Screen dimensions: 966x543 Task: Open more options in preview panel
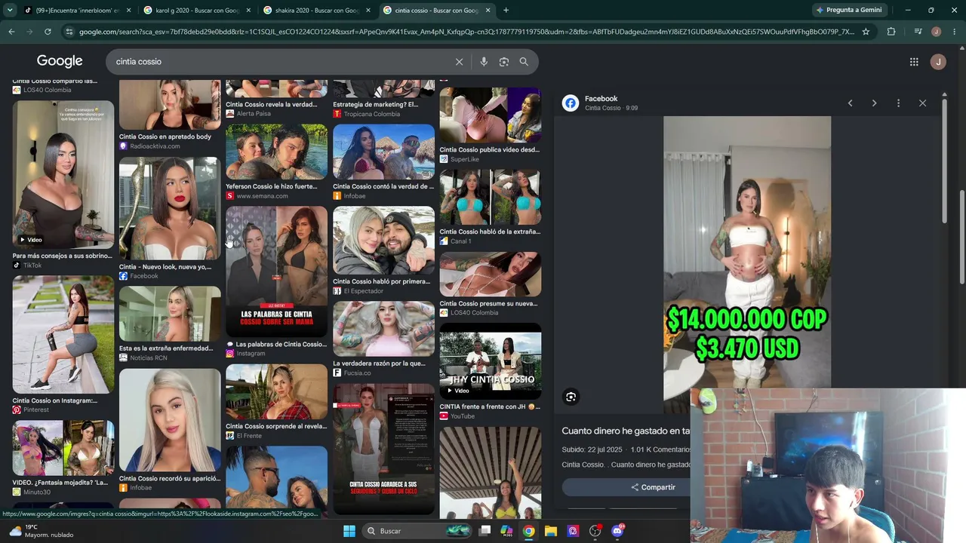click(898, 103)
